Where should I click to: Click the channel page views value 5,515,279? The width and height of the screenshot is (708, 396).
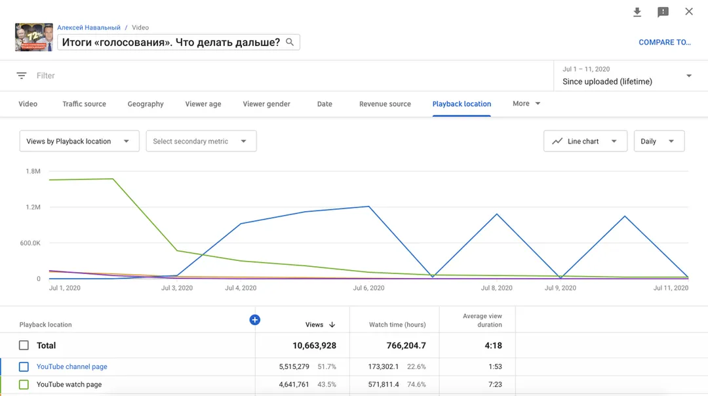[294, 366]
